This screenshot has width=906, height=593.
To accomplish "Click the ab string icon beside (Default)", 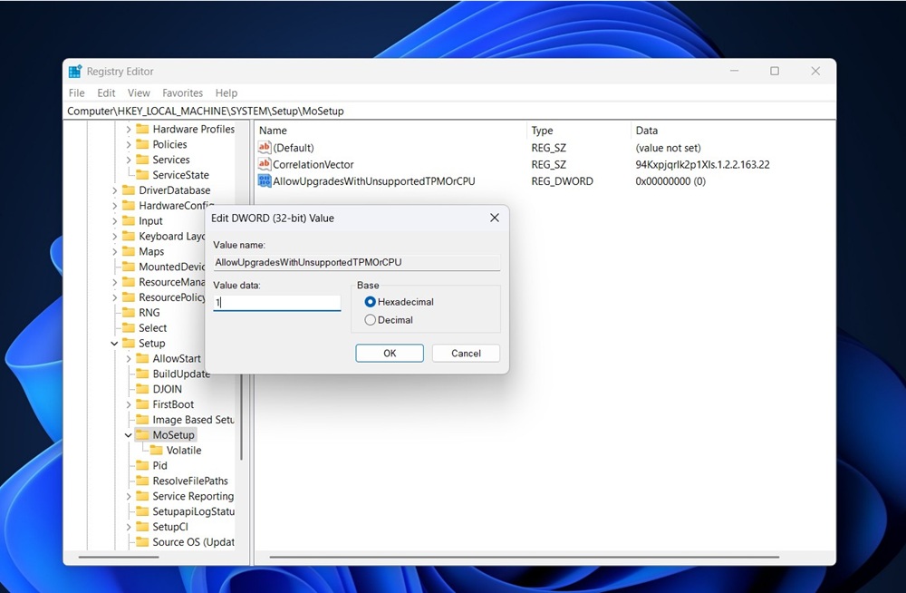I will coord(265,147).
